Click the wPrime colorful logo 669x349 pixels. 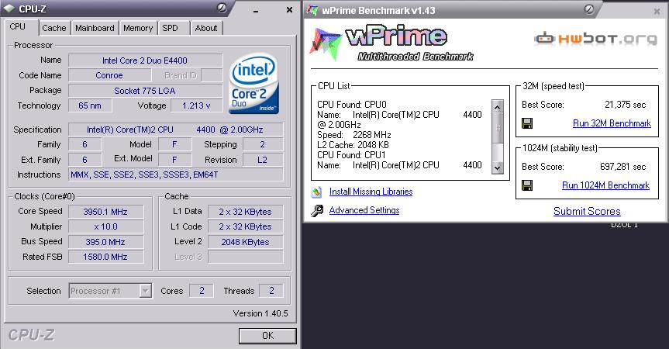pos(326,43)
